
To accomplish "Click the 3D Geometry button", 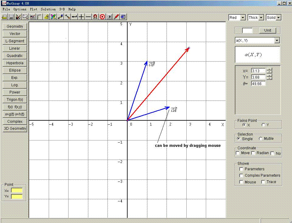I will click(x=15, y=129).
